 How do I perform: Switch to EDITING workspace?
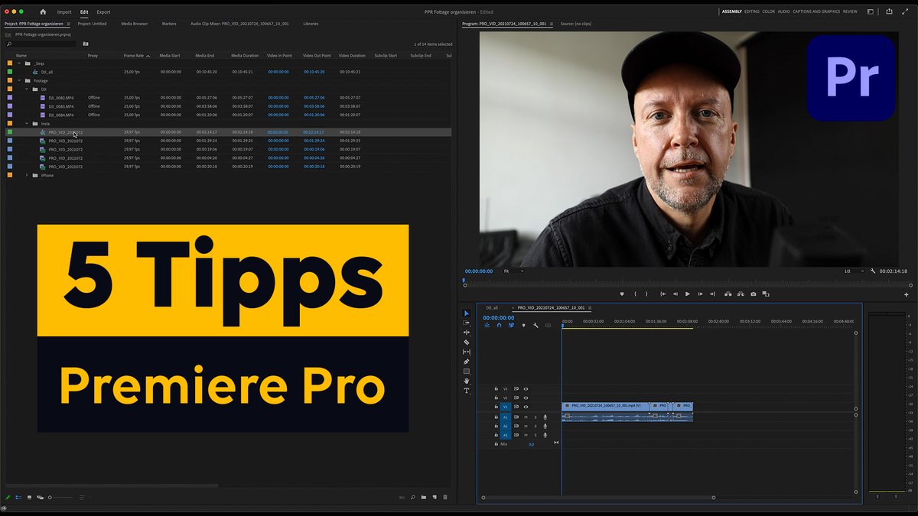point(752,11)
